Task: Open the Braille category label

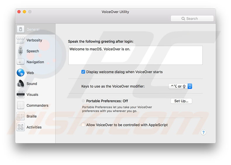Action: 32,116
